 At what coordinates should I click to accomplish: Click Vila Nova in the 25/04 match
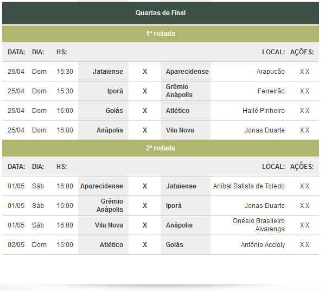[x=180, y=130]
